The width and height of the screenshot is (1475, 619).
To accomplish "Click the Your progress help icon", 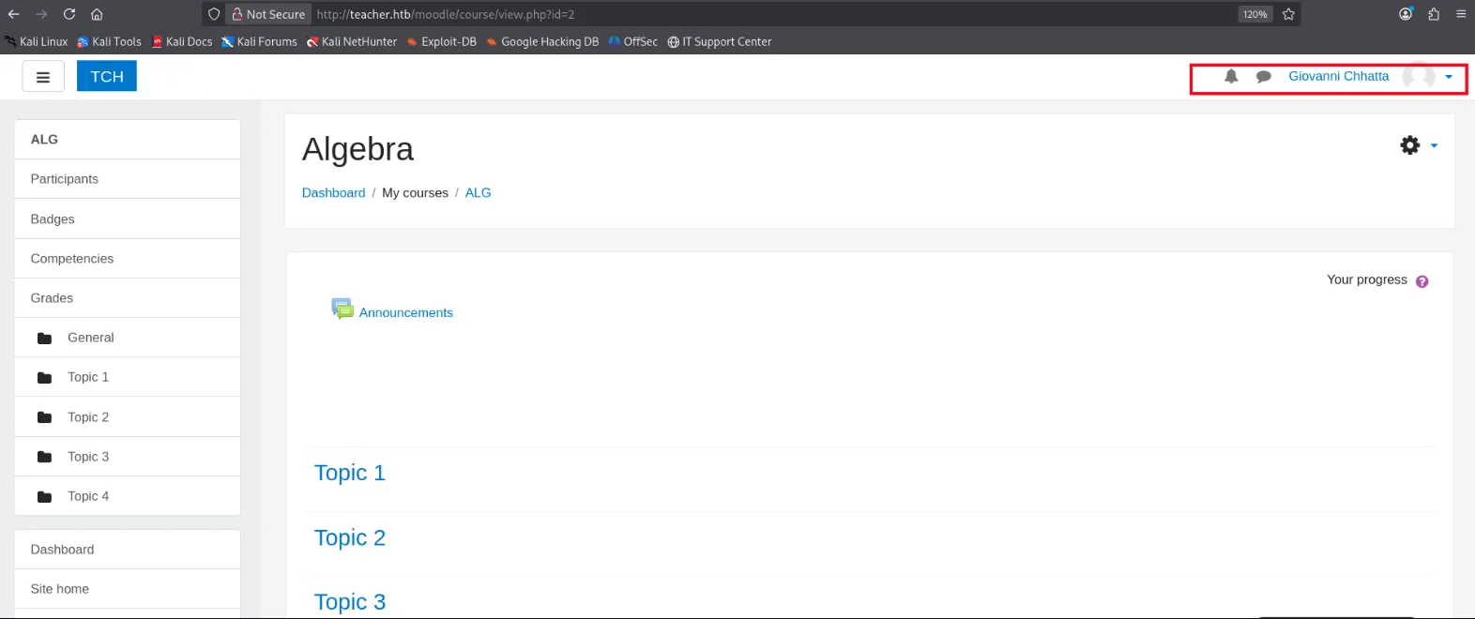I will point(1422,281).
